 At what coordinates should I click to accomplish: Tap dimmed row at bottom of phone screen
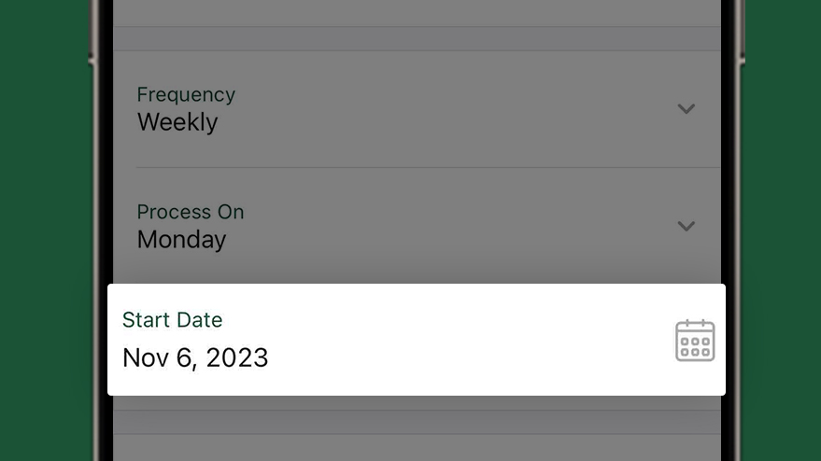417,448
